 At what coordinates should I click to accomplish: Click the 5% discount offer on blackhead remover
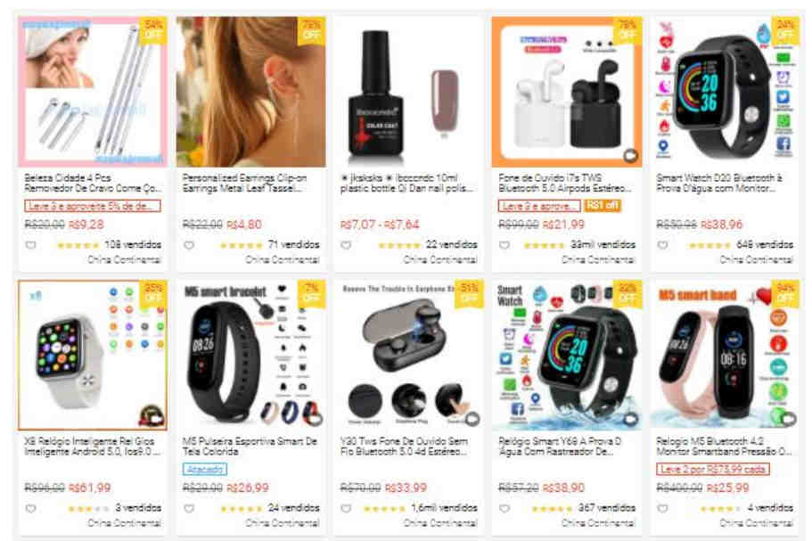click(92, 206)
